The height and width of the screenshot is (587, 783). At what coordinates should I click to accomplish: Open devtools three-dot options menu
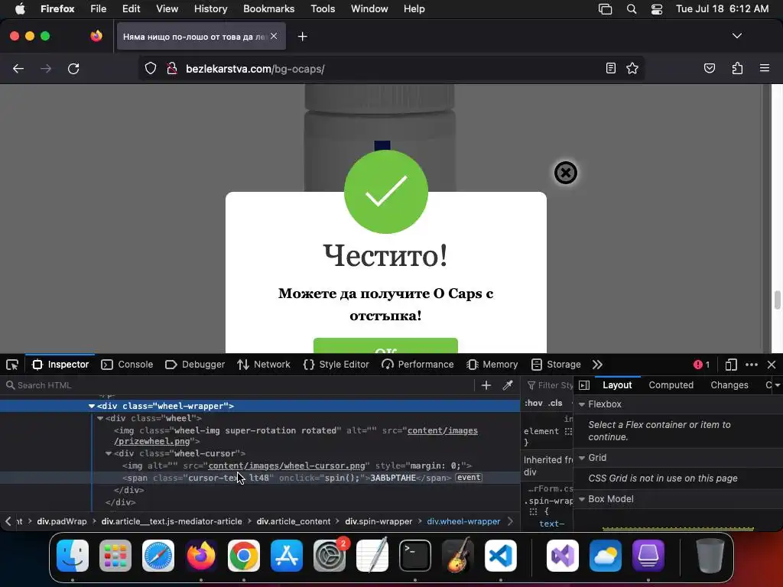[752, 365]
